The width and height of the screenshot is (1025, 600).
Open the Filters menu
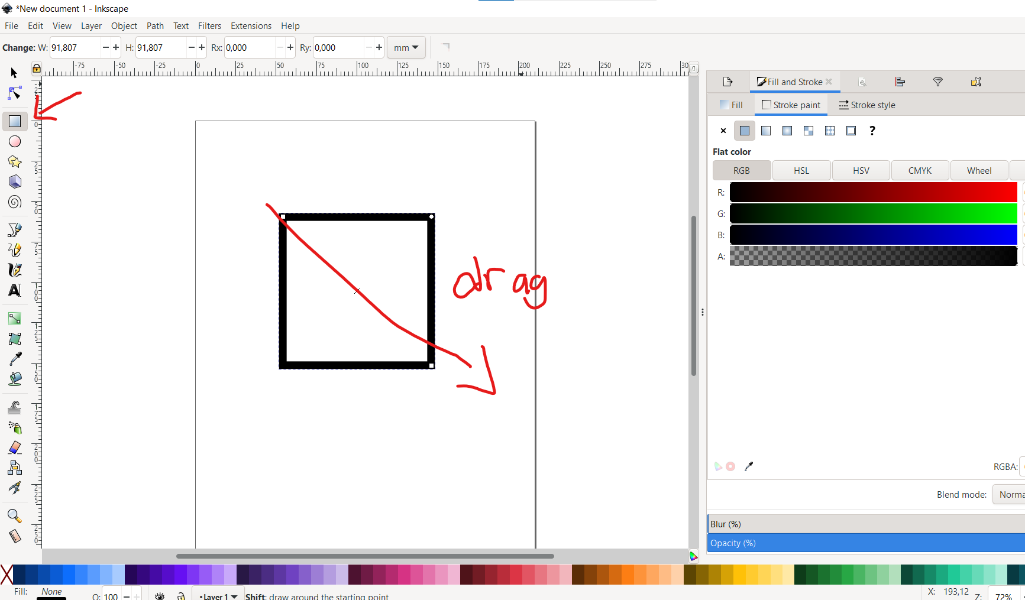pos(210,25)
